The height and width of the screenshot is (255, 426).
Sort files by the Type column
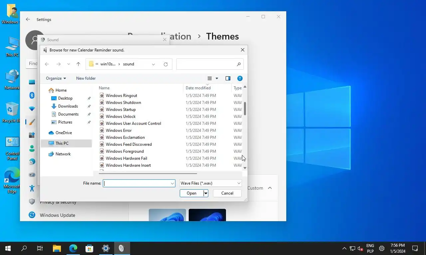click(x=237, y=88)
